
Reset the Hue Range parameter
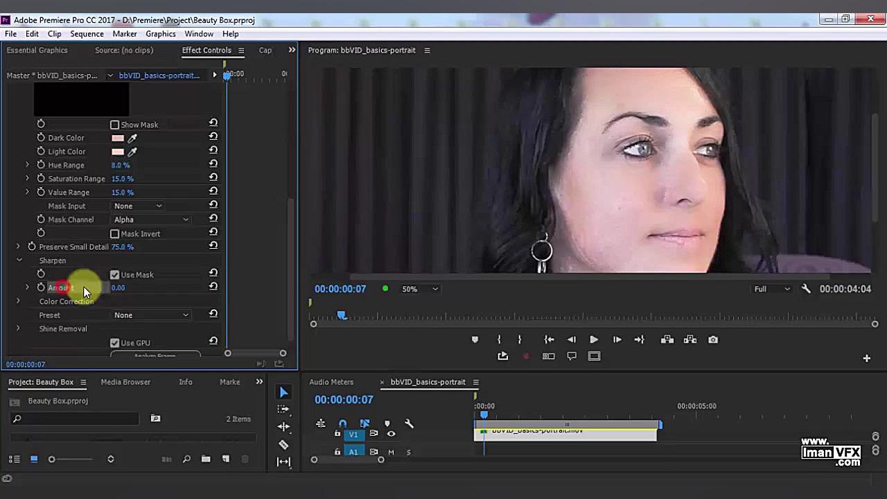[213, 165]
